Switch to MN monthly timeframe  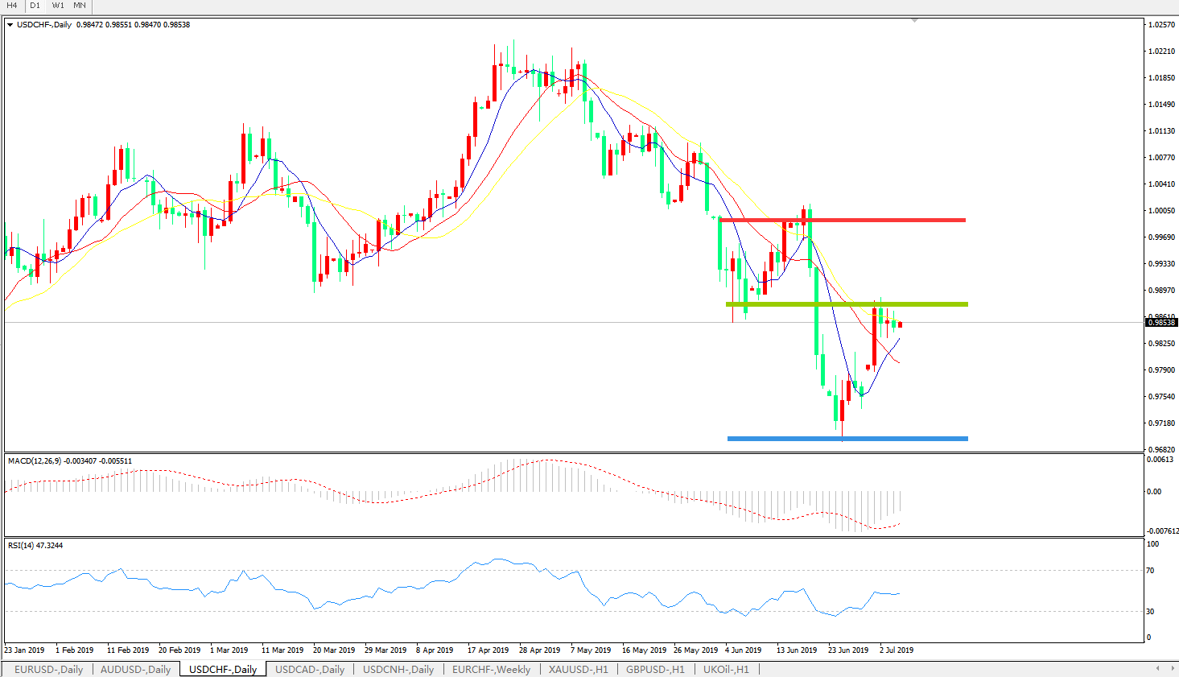point(80,6)
